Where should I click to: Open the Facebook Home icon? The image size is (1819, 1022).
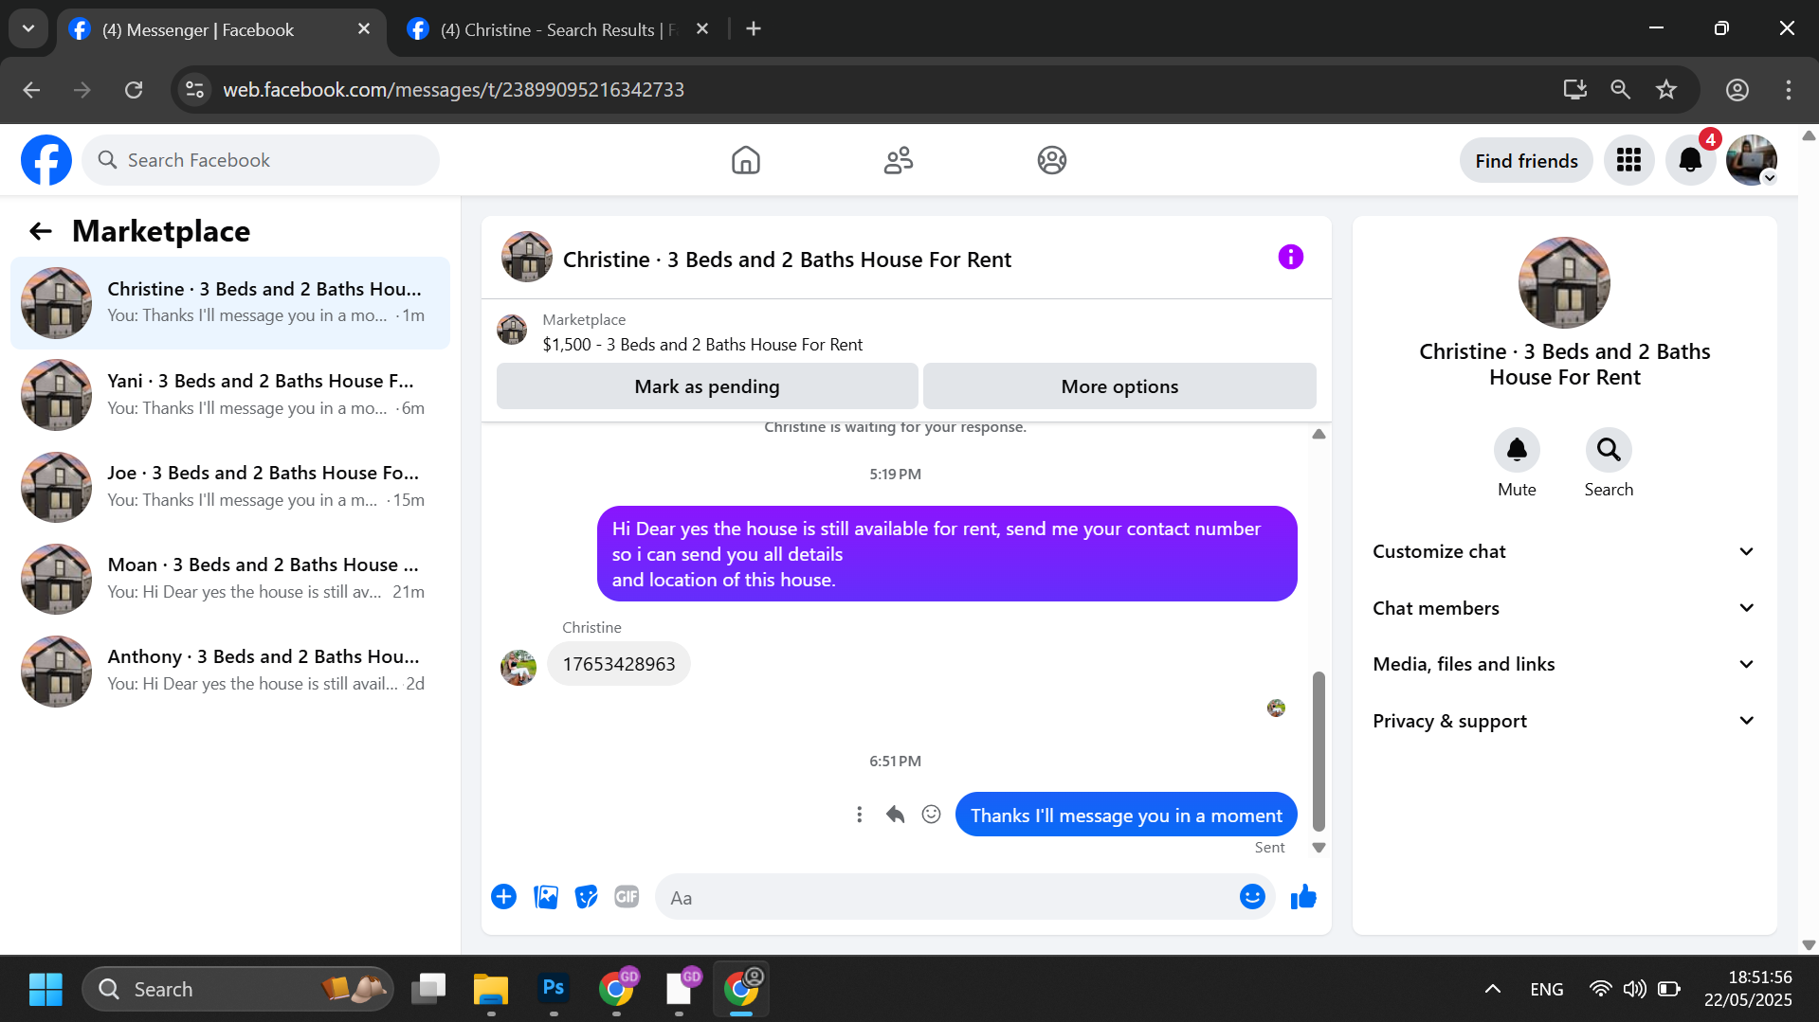pyautogui.click(x=746, y=160)
